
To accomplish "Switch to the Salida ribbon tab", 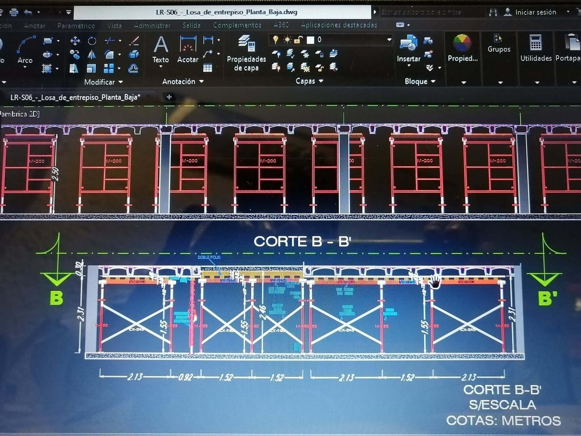I will click(x=191, y=25).
